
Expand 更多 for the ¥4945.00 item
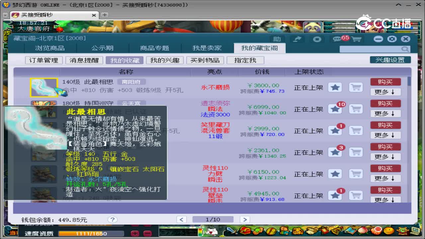385,199
